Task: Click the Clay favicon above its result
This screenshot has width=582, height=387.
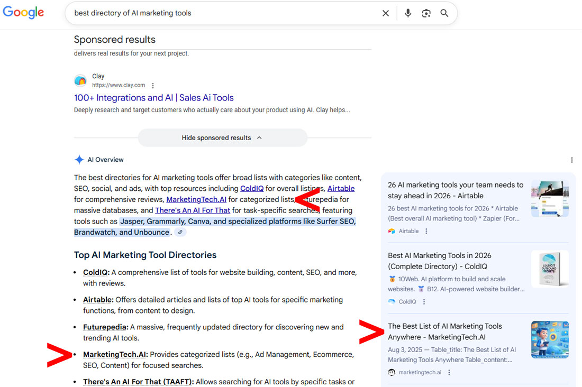Action: tap(80, 80)
